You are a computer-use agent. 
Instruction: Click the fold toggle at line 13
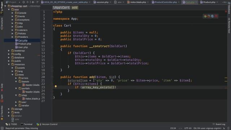click(x=52, y=53)
